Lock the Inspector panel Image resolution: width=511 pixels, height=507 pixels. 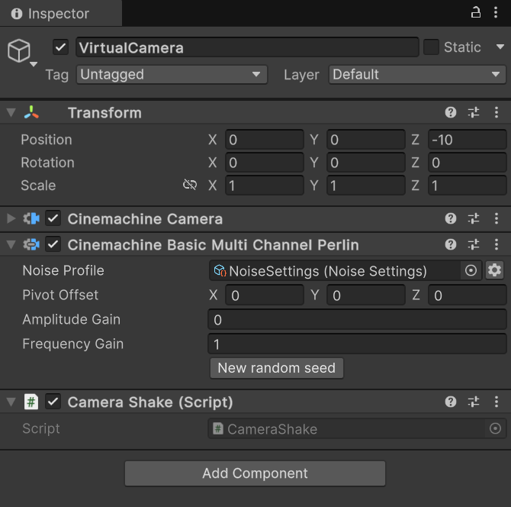point(475,13)
